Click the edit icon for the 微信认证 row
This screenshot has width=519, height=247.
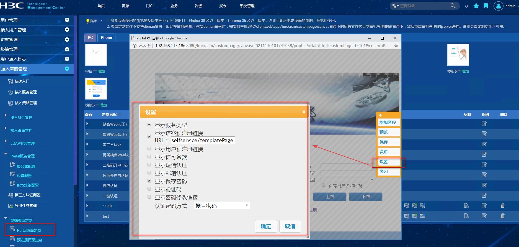tap(484, 185)
